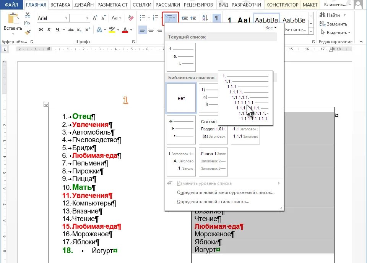367x263 pixels.
Task: Collapse the ribbon with arrow
Action: point(361,42)
